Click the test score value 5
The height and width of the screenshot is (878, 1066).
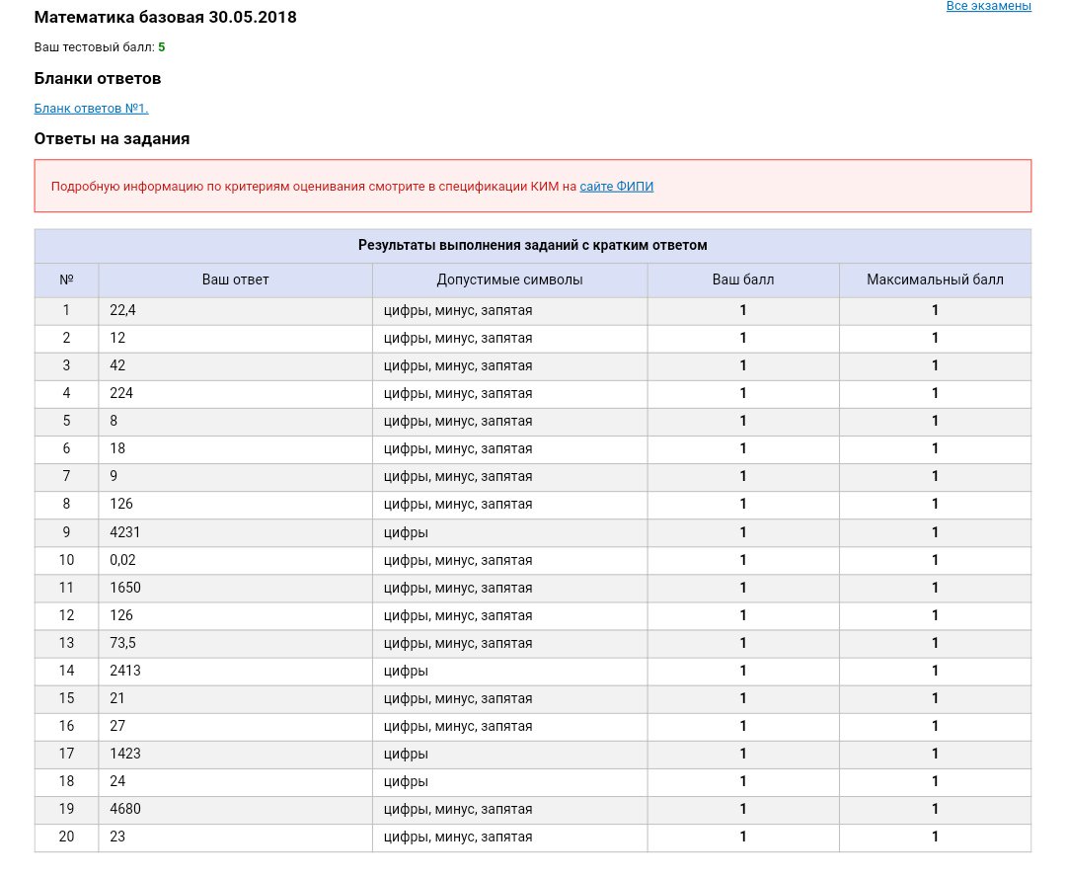point(162,47)
